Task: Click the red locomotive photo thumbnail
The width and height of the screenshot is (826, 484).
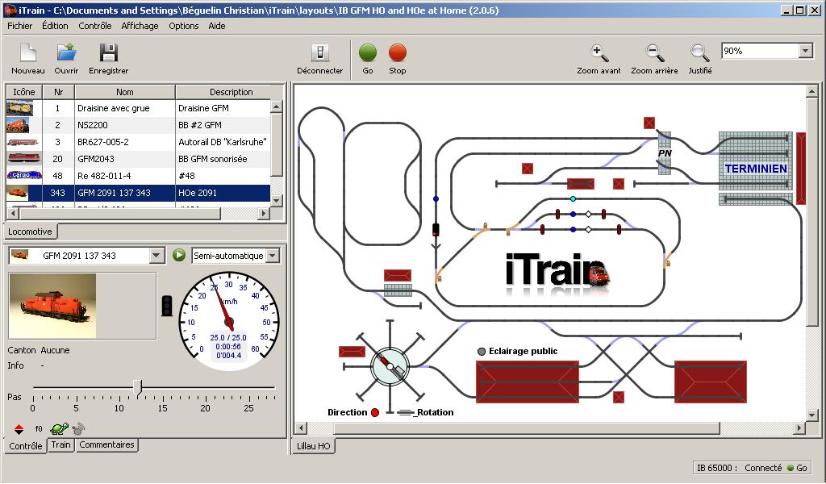Action: coord(52,306)
